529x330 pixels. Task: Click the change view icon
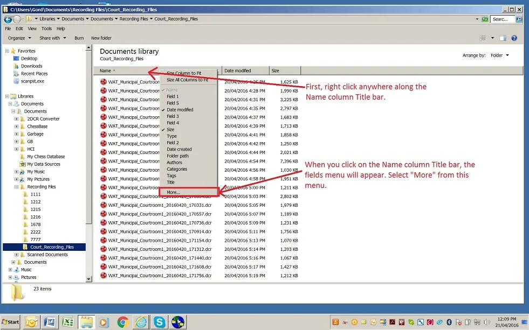483,38
